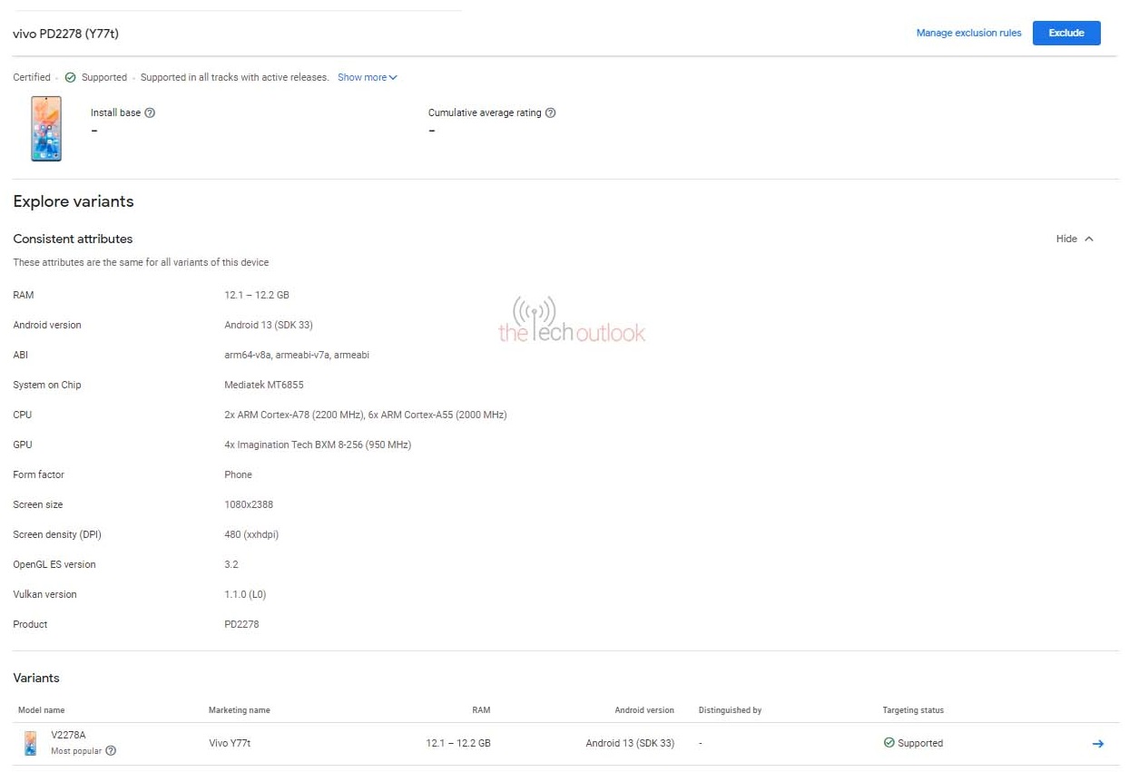Screen dimensions: 1129x772
Task: Select the large vivo Y77t device image
Action: (46, 129)
